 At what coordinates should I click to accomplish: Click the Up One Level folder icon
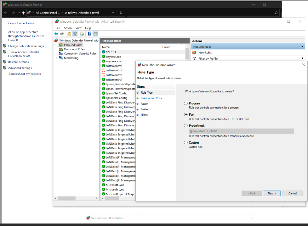pos(69,34)
